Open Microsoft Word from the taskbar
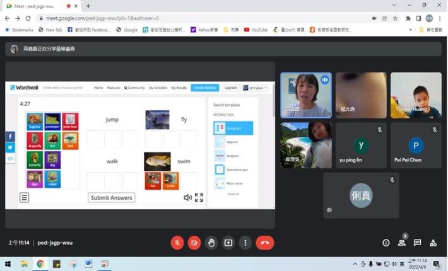The height and width of the screenshot is (271, 448). [x=88, y=263]
